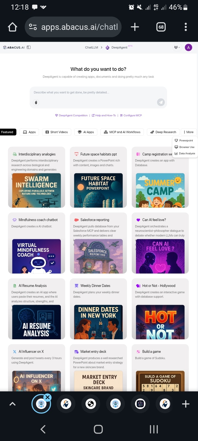Screen dimensions: 198x441
Task: Click the Salesforce reporting card title
Action: [x=95, y=220]
